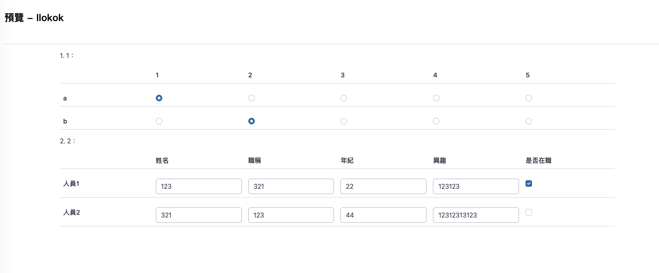Click the 年紀 field for 人員1
Viewport: 659px width, 273px height.
pos(383,186)
